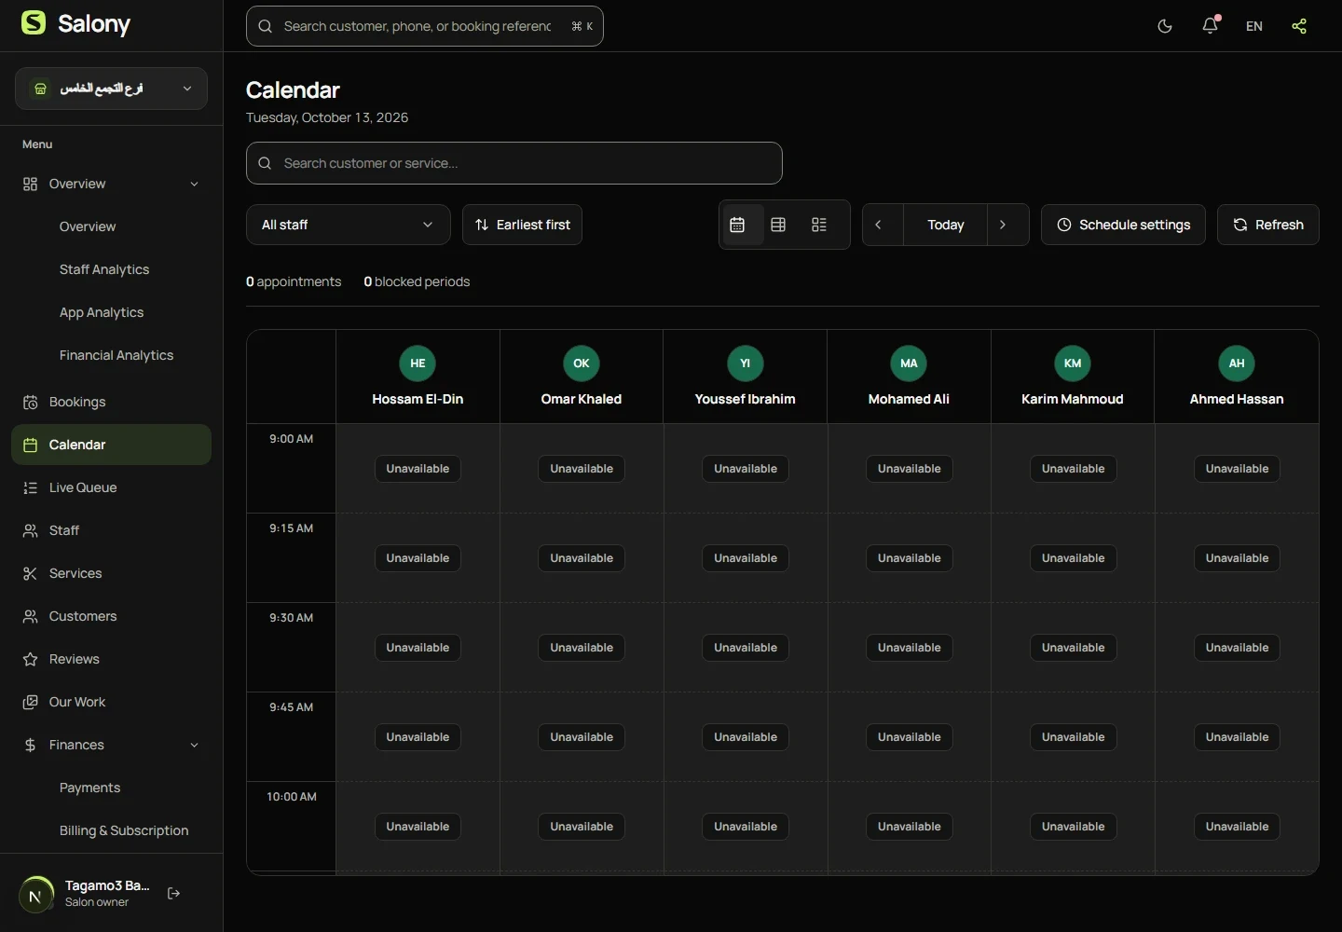The width and height of the screenshot is (1342, 932).
Task: Click the 9:30 AM time label
Action: tap(292, 618)
